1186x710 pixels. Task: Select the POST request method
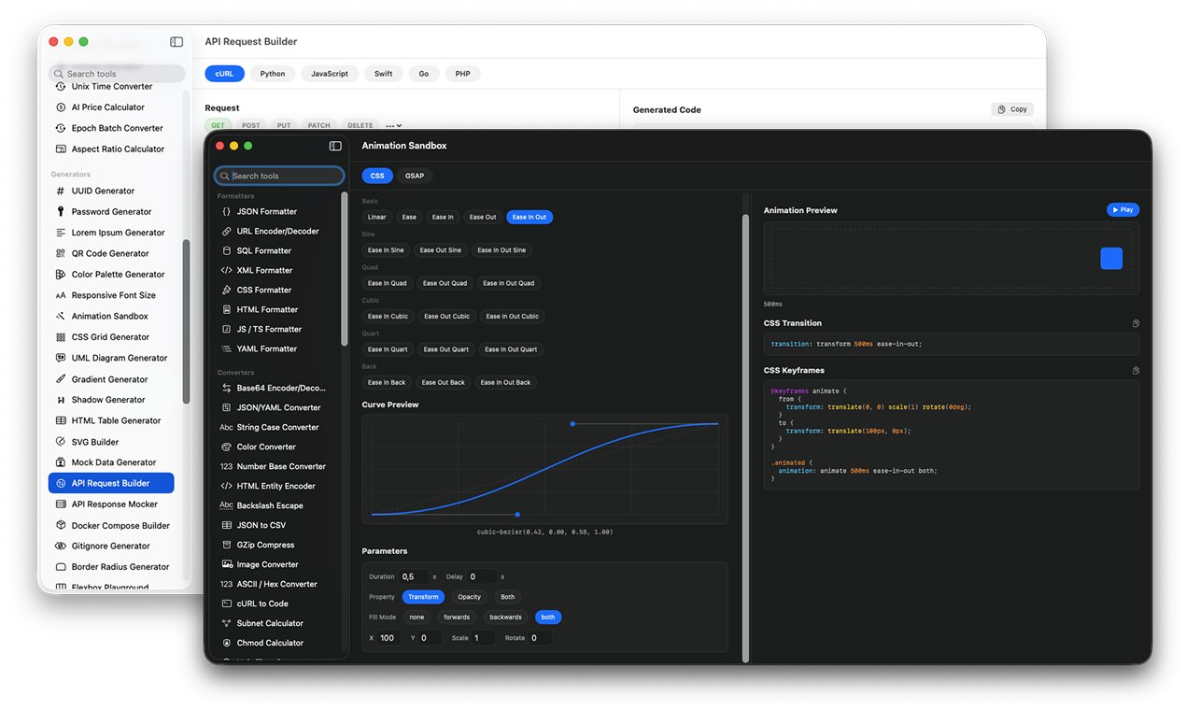tap(251, 125)
